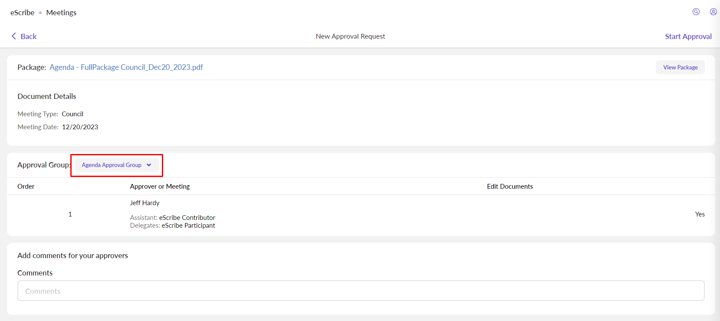
Task: Click the Approver or Meeting column header
Action: 160,187
